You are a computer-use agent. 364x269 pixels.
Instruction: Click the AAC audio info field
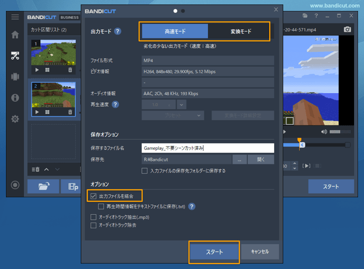tap(208, 94)
